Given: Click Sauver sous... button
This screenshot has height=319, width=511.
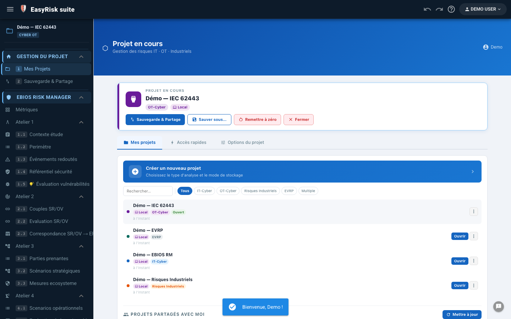Looking at the screenshot, I should point(209,119).
